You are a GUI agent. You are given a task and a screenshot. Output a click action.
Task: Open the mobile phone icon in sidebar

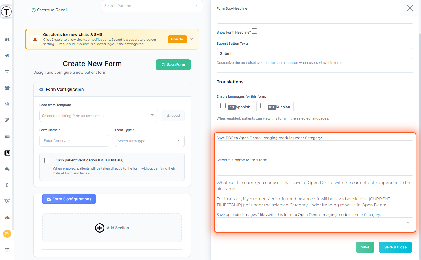tap(7, 185)
